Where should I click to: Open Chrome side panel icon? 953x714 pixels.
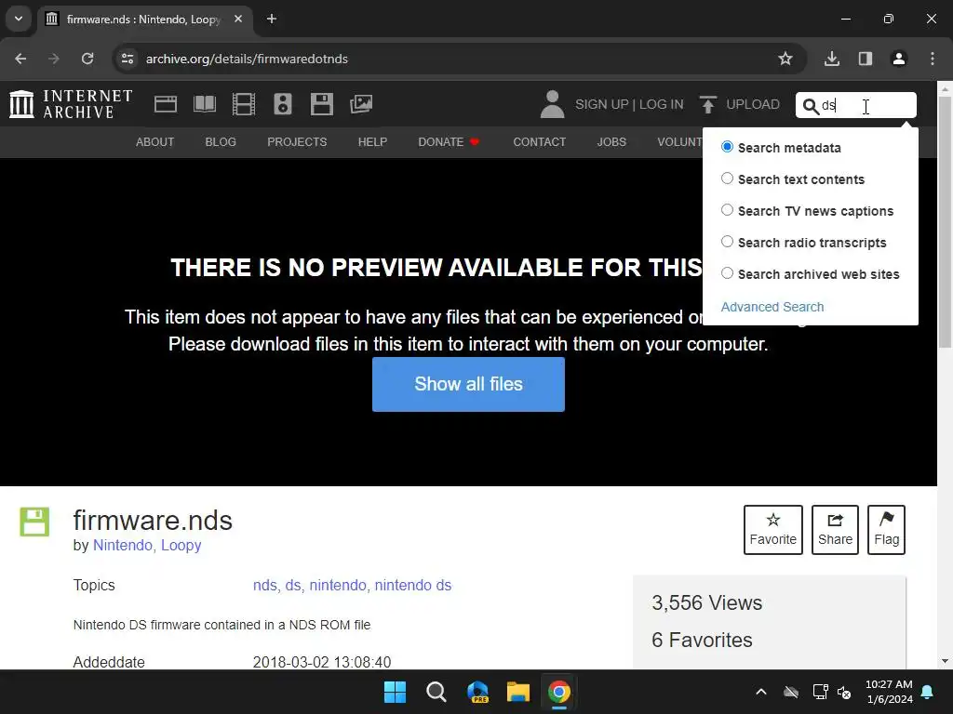pyautogui.click(x=866, y=59)
